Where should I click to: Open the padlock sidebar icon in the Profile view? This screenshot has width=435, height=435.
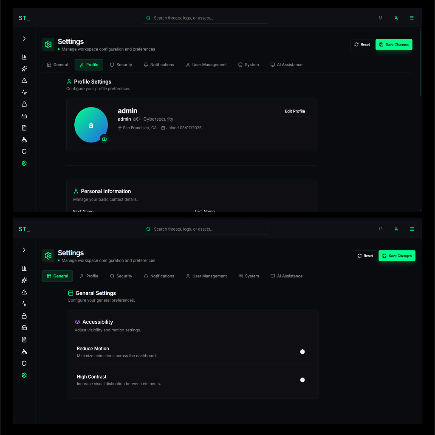24,105
